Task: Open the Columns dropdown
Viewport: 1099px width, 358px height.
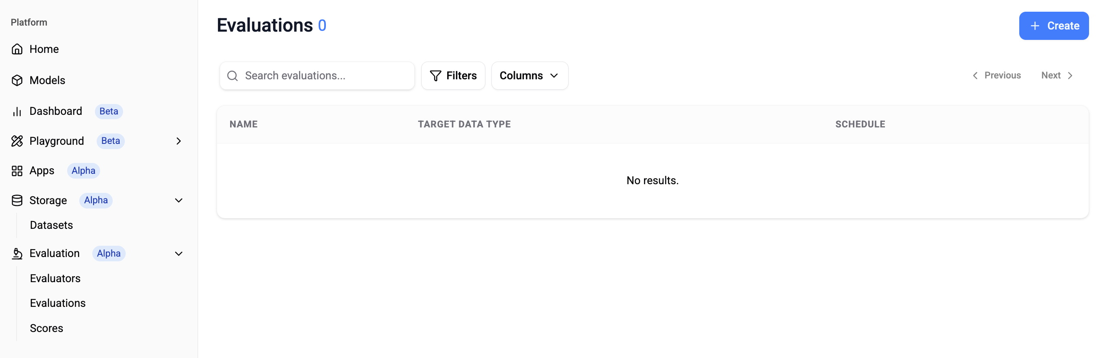Action: tap(530, 76)
